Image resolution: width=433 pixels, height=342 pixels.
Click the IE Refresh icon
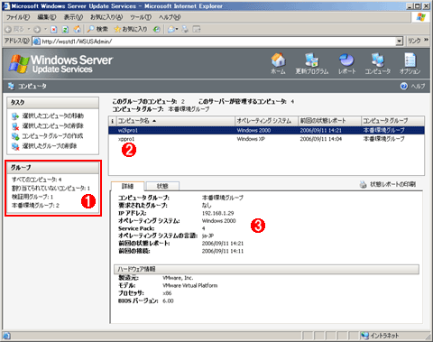[65, 29]
